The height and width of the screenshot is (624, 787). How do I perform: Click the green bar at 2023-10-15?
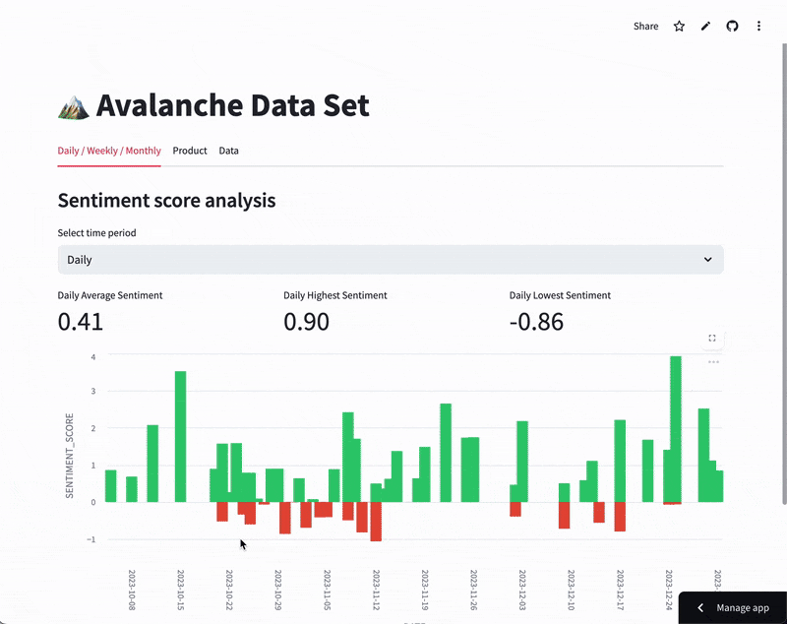[180, 436]
